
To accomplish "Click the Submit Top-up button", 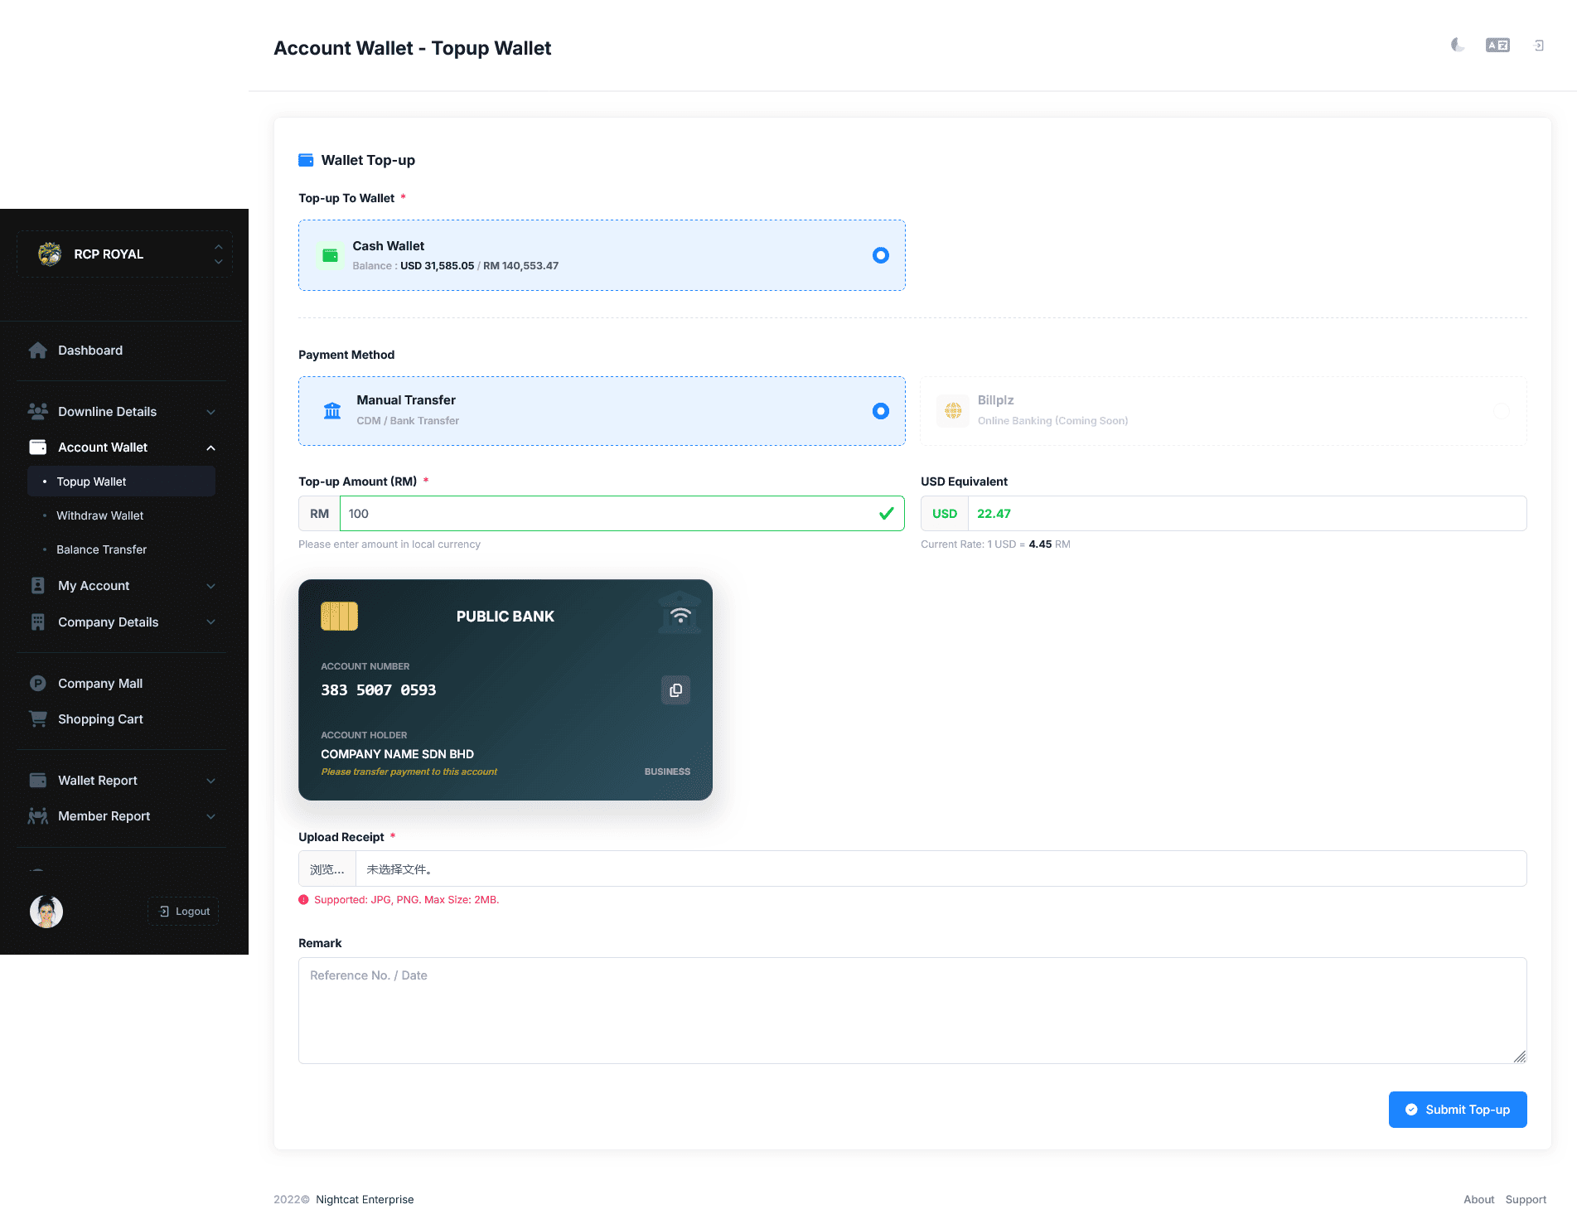I will pos(1458,1110).
